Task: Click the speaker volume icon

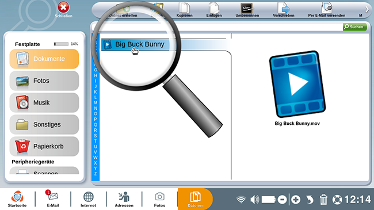Action: [254, 200]
